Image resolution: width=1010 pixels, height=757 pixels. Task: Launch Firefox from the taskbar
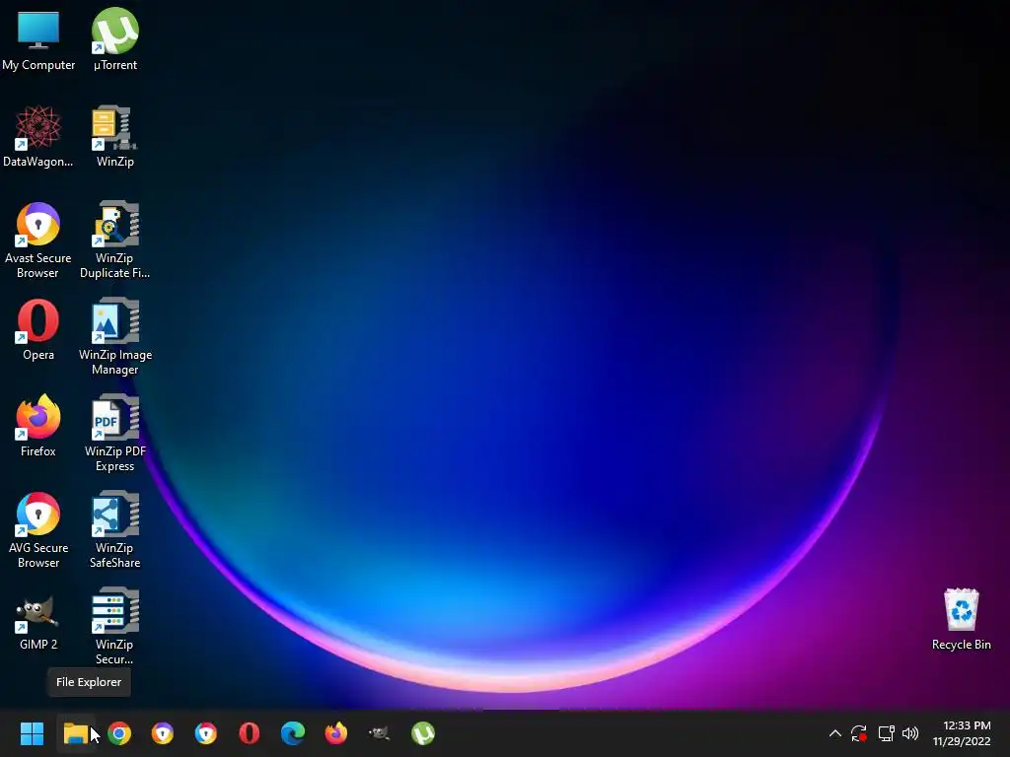pyautogui.click(x=335, y=733)
